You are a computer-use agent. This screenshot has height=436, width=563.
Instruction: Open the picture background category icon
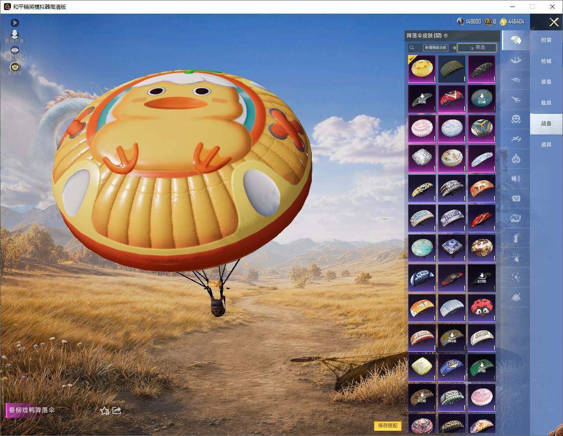point(516,218)
